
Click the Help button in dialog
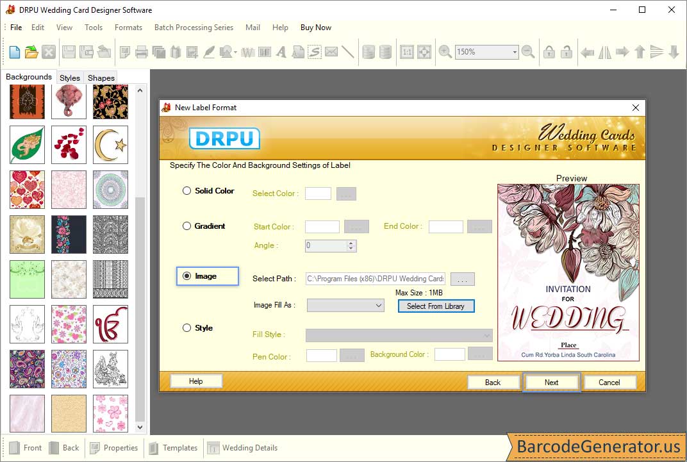(196, 381)
